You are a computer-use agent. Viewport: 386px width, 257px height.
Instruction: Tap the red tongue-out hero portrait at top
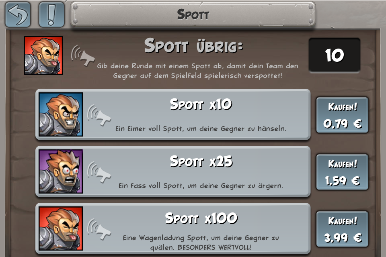click(x=43, y=55)
